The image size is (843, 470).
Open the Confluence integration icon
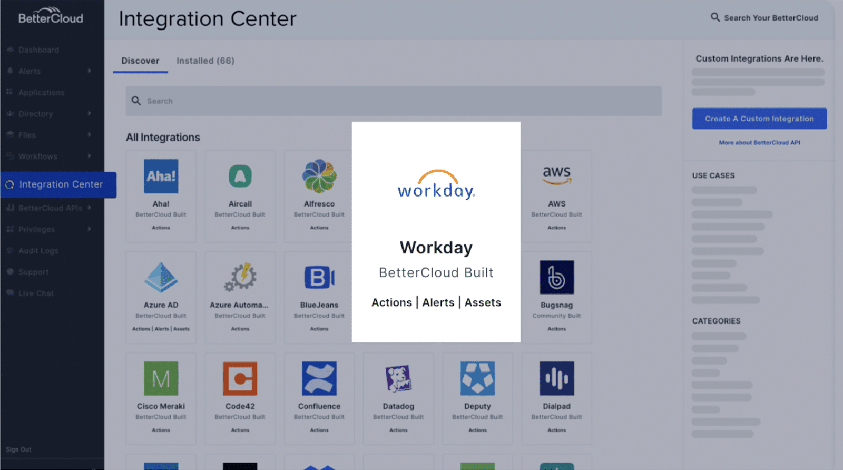click(x=319, y=378)
